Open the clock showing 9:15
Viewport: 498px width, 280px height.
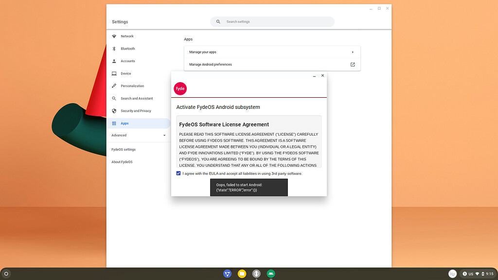489,274
